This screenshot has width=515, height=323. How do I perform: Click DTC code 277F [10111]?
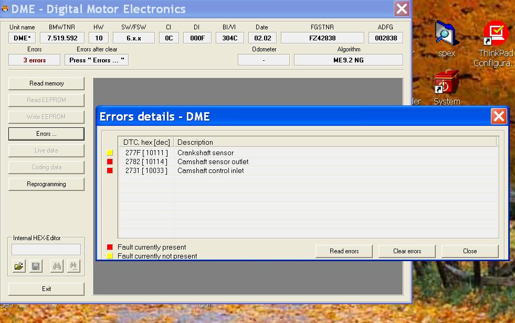pyautogui.click(x=146, y=153)
